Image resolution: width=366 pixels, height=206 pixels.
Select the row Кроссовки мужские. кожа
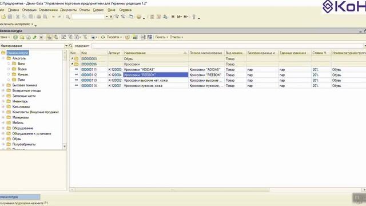coord(217,86)
